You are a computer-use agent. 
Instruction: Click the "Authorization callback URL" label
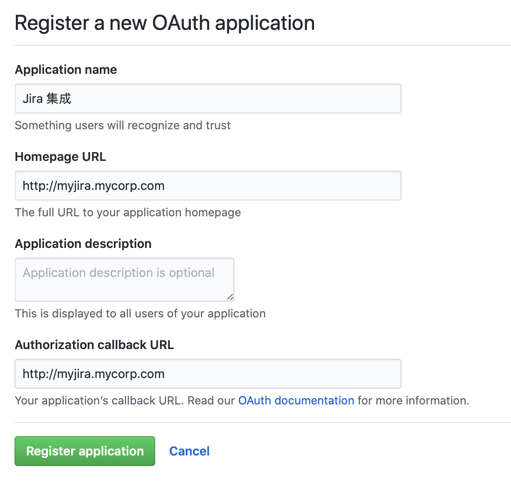click(95, 345)
